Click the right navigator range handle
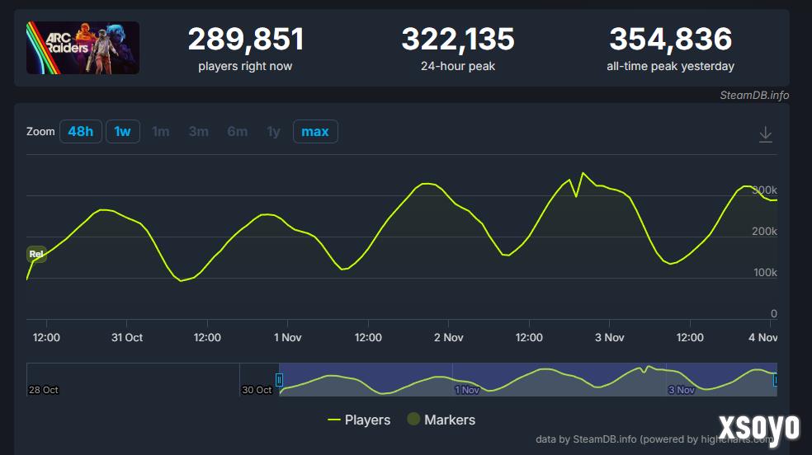Viewport: 812px width, 455px height. 776,380
